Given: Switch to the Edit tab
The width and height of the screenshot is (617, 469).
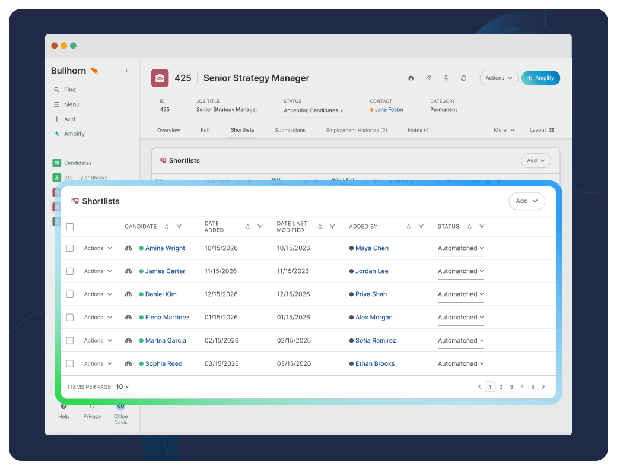Looking at the screenshot, I should click(205, 131).
